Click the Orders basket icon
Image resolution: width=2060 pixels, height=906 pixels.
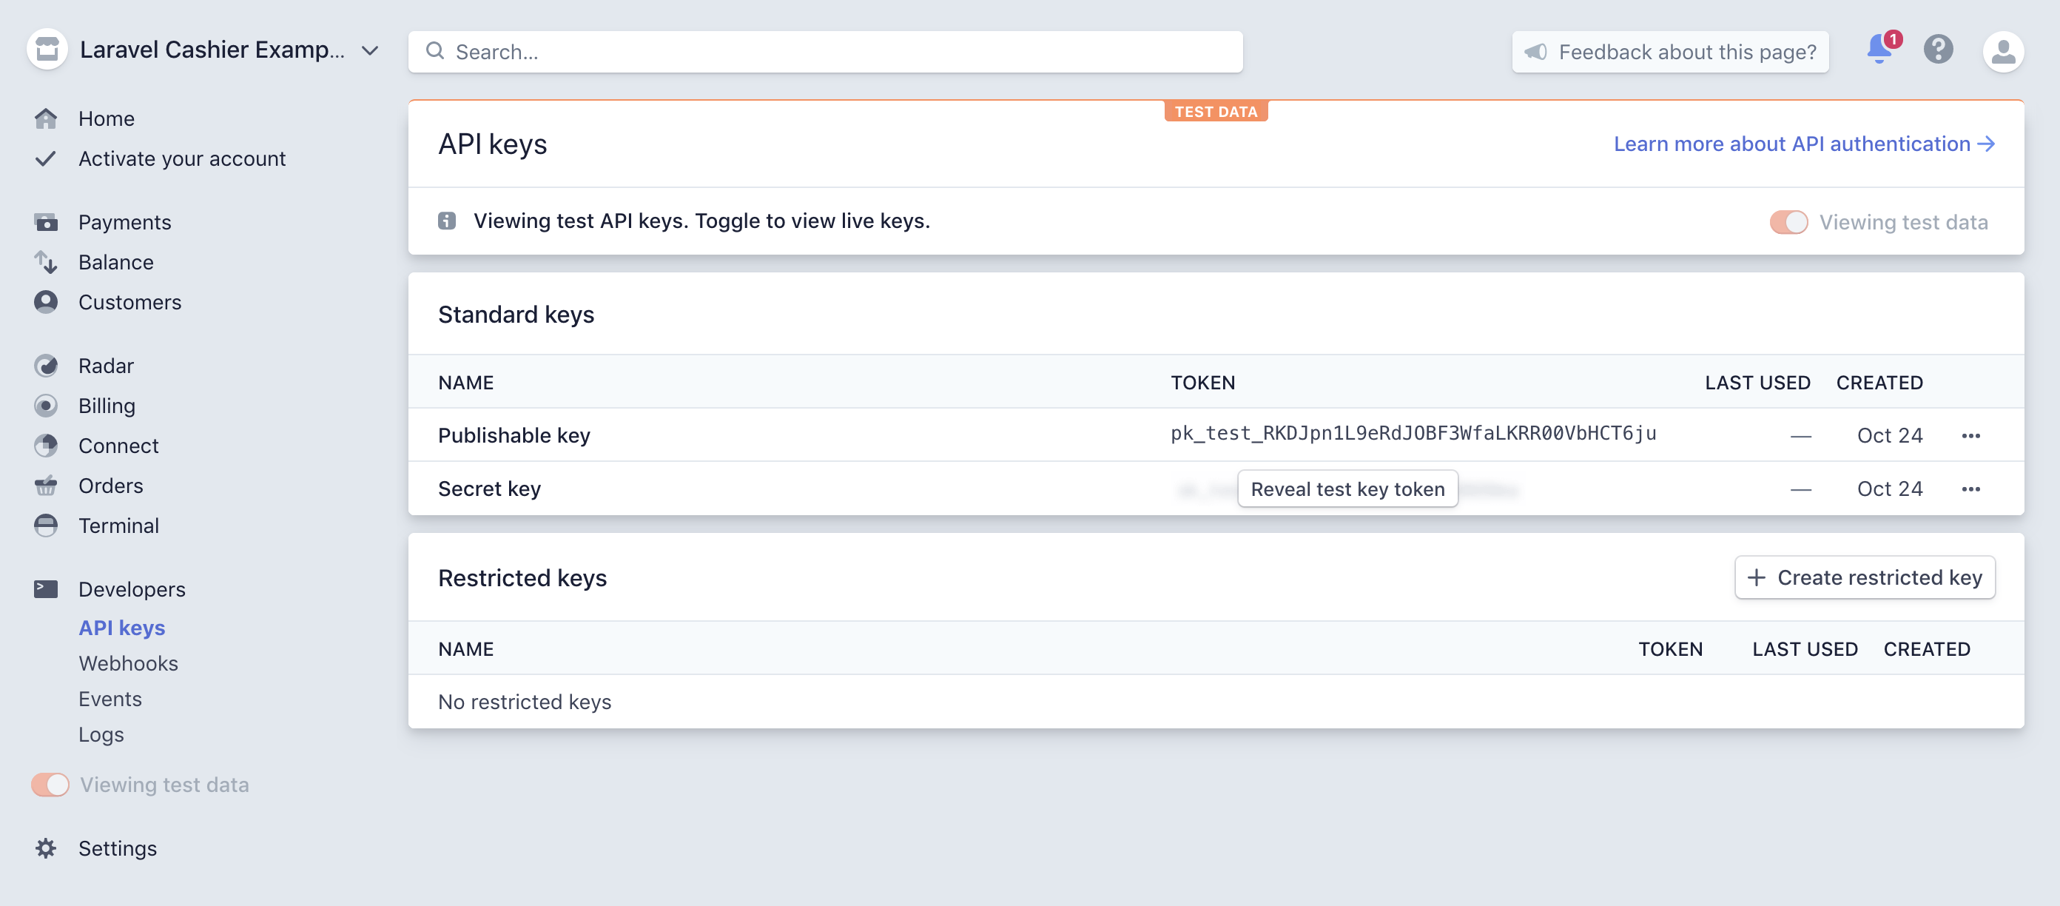click(x=47, y=486)
